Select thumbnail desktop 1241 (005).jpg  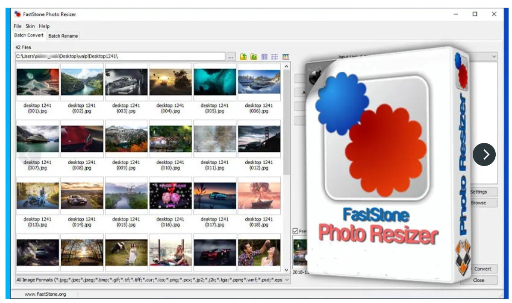pos(215,82)
